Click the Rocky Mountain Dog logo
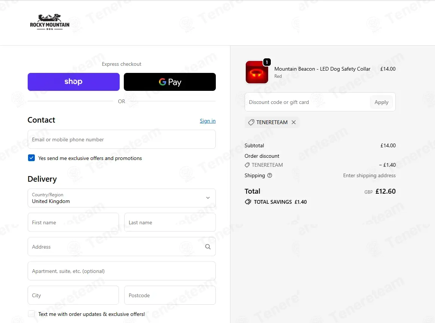 pyautogui.click(x=50, y=22)
